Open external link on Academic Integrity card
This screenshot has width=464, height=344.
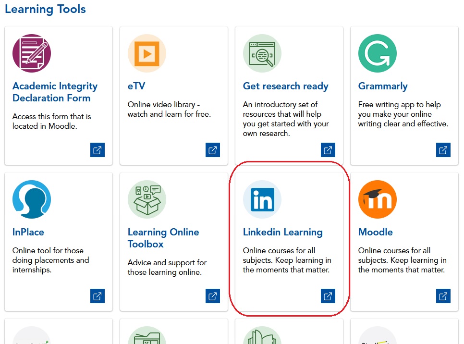click(98, 150)
